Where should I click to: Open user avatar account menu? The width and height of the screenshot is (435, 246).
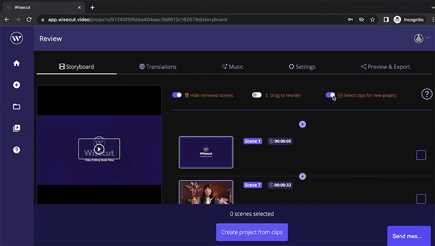(x=421, y=39)
